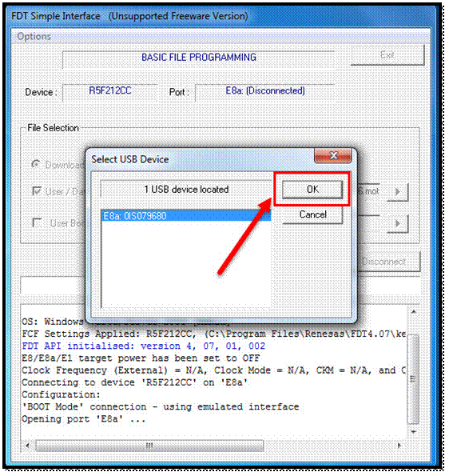Toggle the User / Data area checkbox

point(37,191)
